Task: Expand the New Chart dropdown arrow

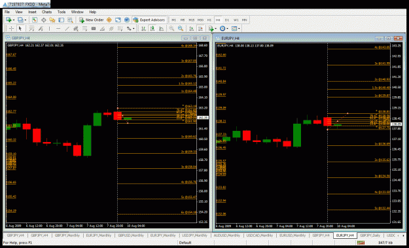Action: 14,20
